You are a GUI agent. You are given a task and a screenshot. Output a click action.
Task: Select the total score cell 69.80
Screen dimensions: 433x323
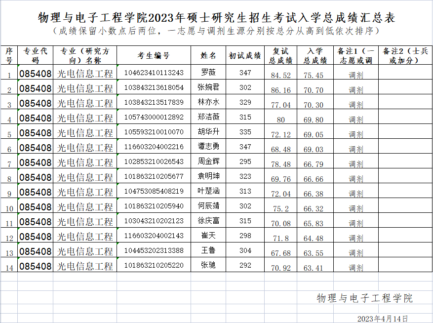coord(314,120)
